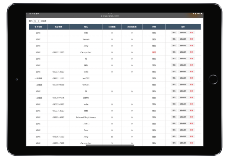Tap the home indicator bar at screen bottom
The width and height of the screenshot is (229, 159).
pyautogui.click(x=110, y=145)
